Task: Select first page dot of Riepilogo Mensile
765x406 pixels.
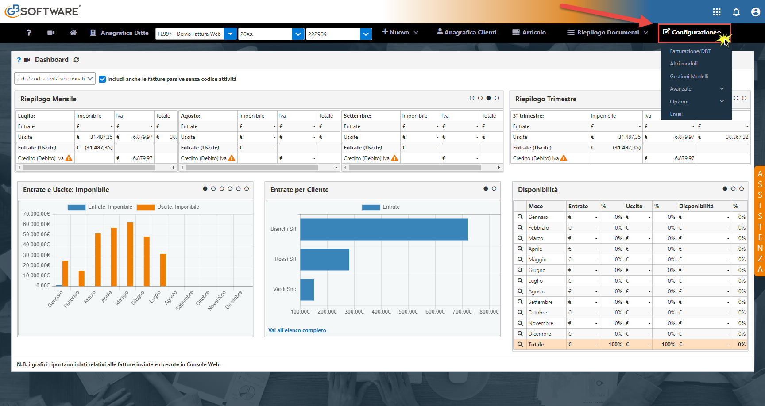Action: (472, 98)
